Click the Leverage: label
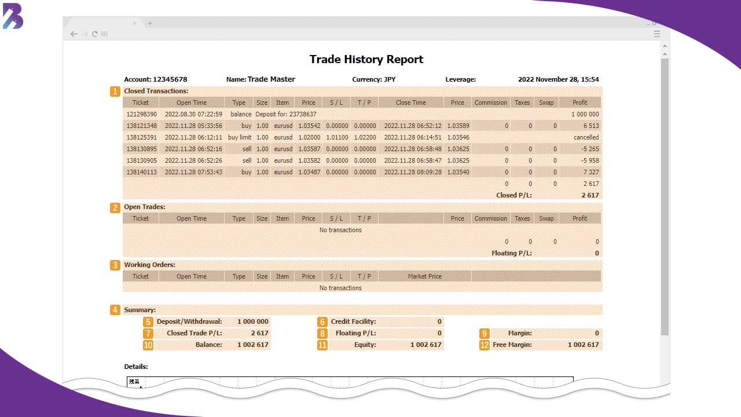This screenshot has height=417, width=741. (x=461, y=79)
